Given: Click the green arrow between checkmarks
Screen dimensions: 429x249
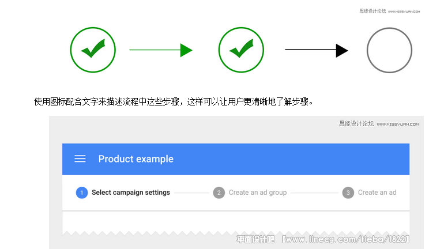Looking at the screenshot, I should point(161,50).
